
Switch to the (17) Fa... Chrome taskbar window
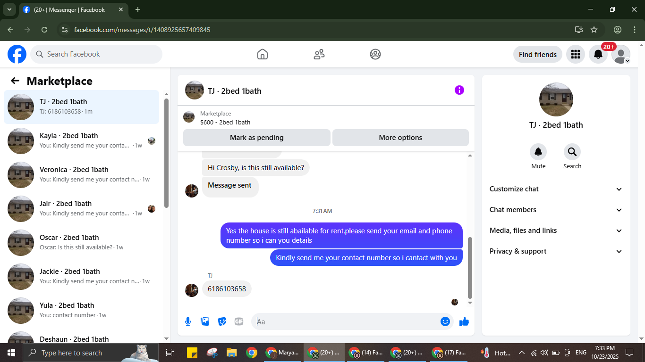point(449,353)
